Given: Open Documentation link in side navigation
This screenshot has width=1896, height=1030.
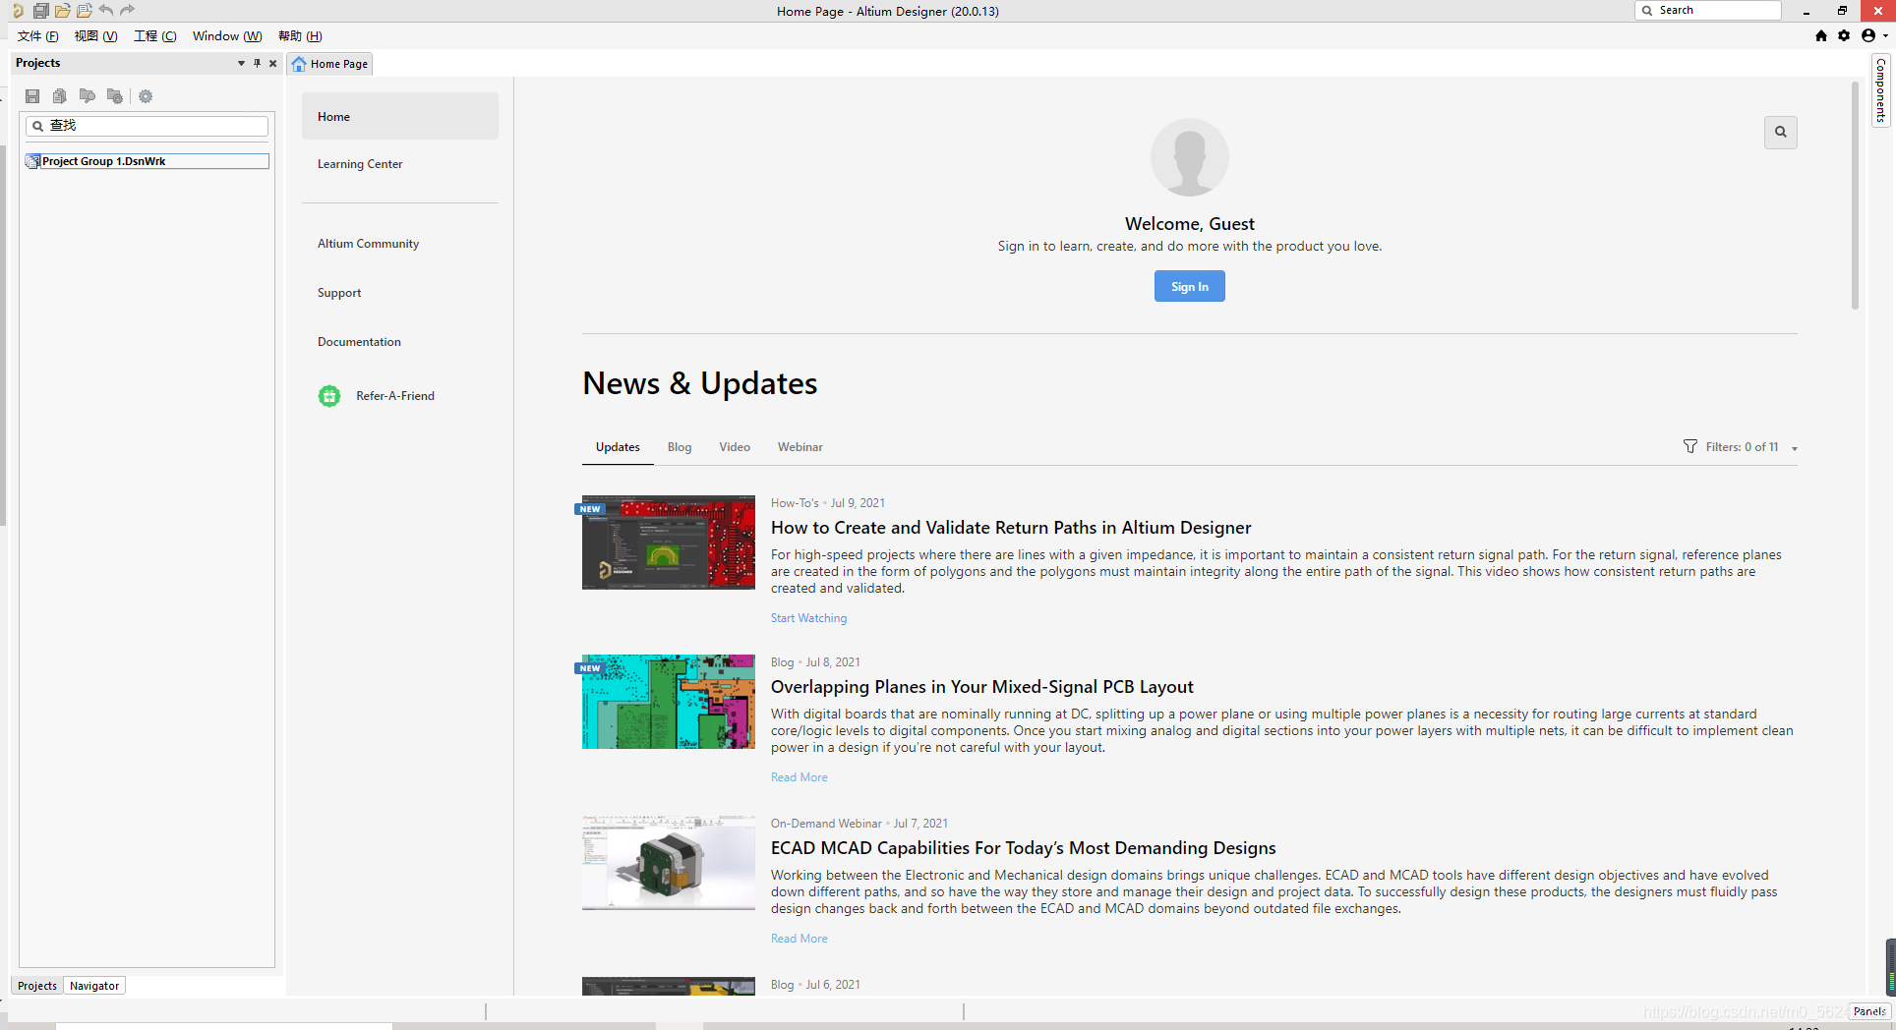Looking at the screenshot, I should (x=359, y=342).
